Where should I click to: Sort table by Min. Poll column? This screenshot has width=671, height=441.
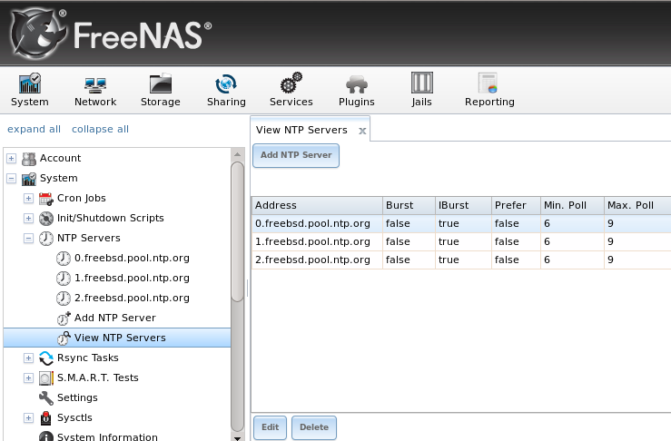[x=573, y=206]
